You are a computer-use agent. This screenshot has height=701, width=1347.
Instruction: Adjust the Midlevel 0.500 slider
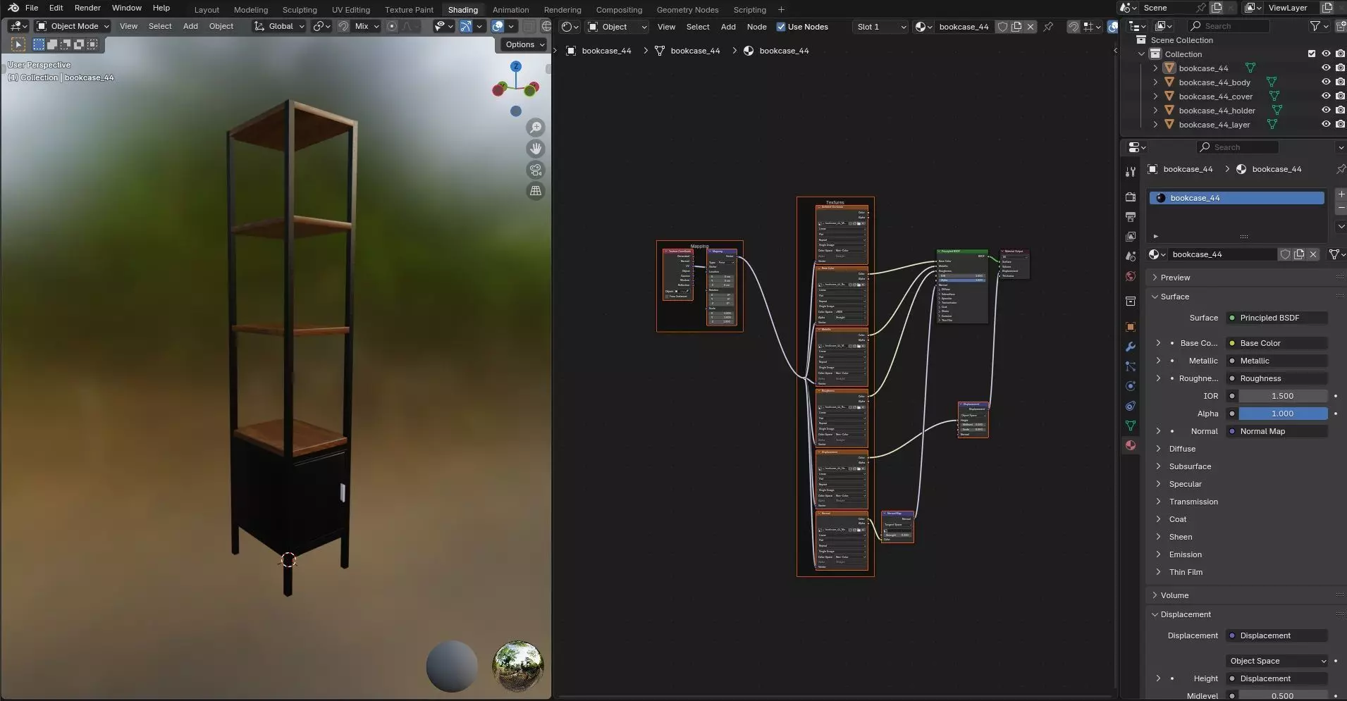pyautogui.click(x=1283, y=695)
